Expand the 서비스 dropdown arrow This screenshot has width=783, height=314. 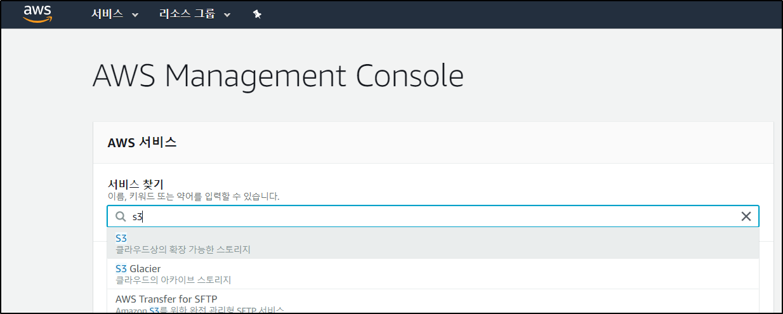tap(135, 15)
